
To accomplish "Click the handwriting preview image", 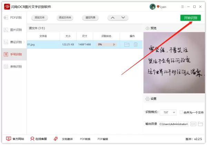I will [x=174, y=63].
